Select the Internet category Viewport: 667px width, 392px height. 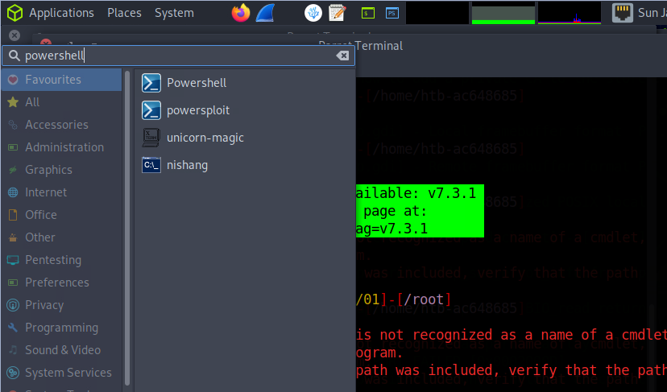(x=62, y=192)
